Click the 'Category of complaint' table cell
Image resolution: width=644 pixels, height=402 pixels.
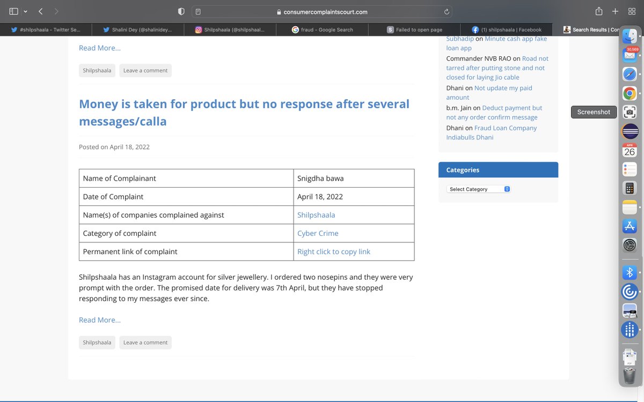(x=186, y=233)
